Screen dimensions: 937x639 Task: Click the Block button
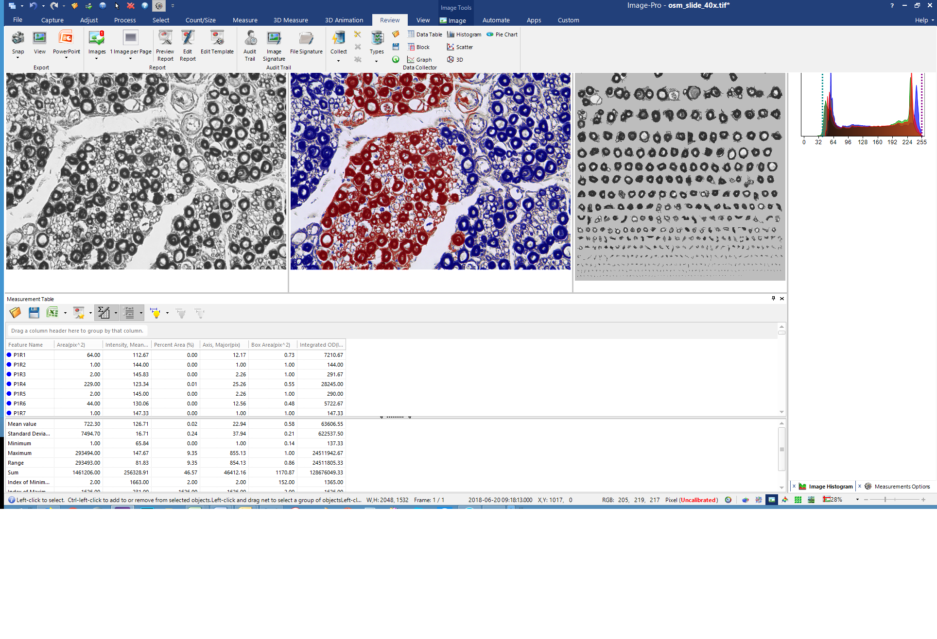pyautogui.click(x=418, y=47)
